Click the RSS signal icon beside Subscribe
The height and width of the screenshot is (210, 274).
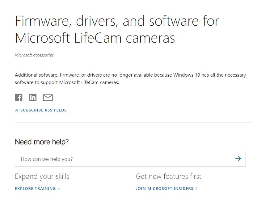[17, 110]
